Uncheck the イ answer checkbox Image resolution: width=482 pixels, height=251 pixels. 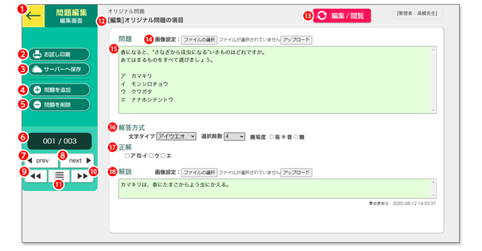coord(139,156)
